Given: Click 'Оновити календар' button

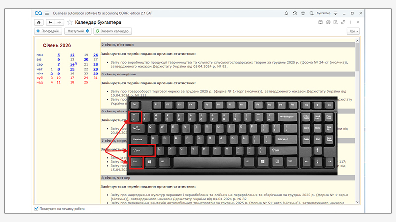Looking at the screenshot, I should tap(112, 31).
